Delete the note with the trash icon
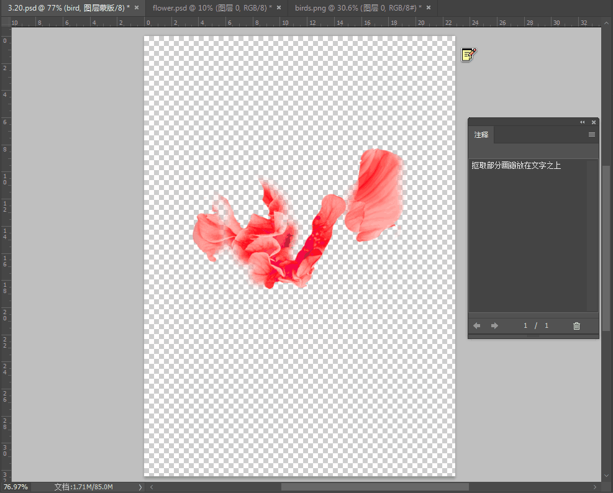Viewport: 613px width, 493px height. click(x=576, y=326)
